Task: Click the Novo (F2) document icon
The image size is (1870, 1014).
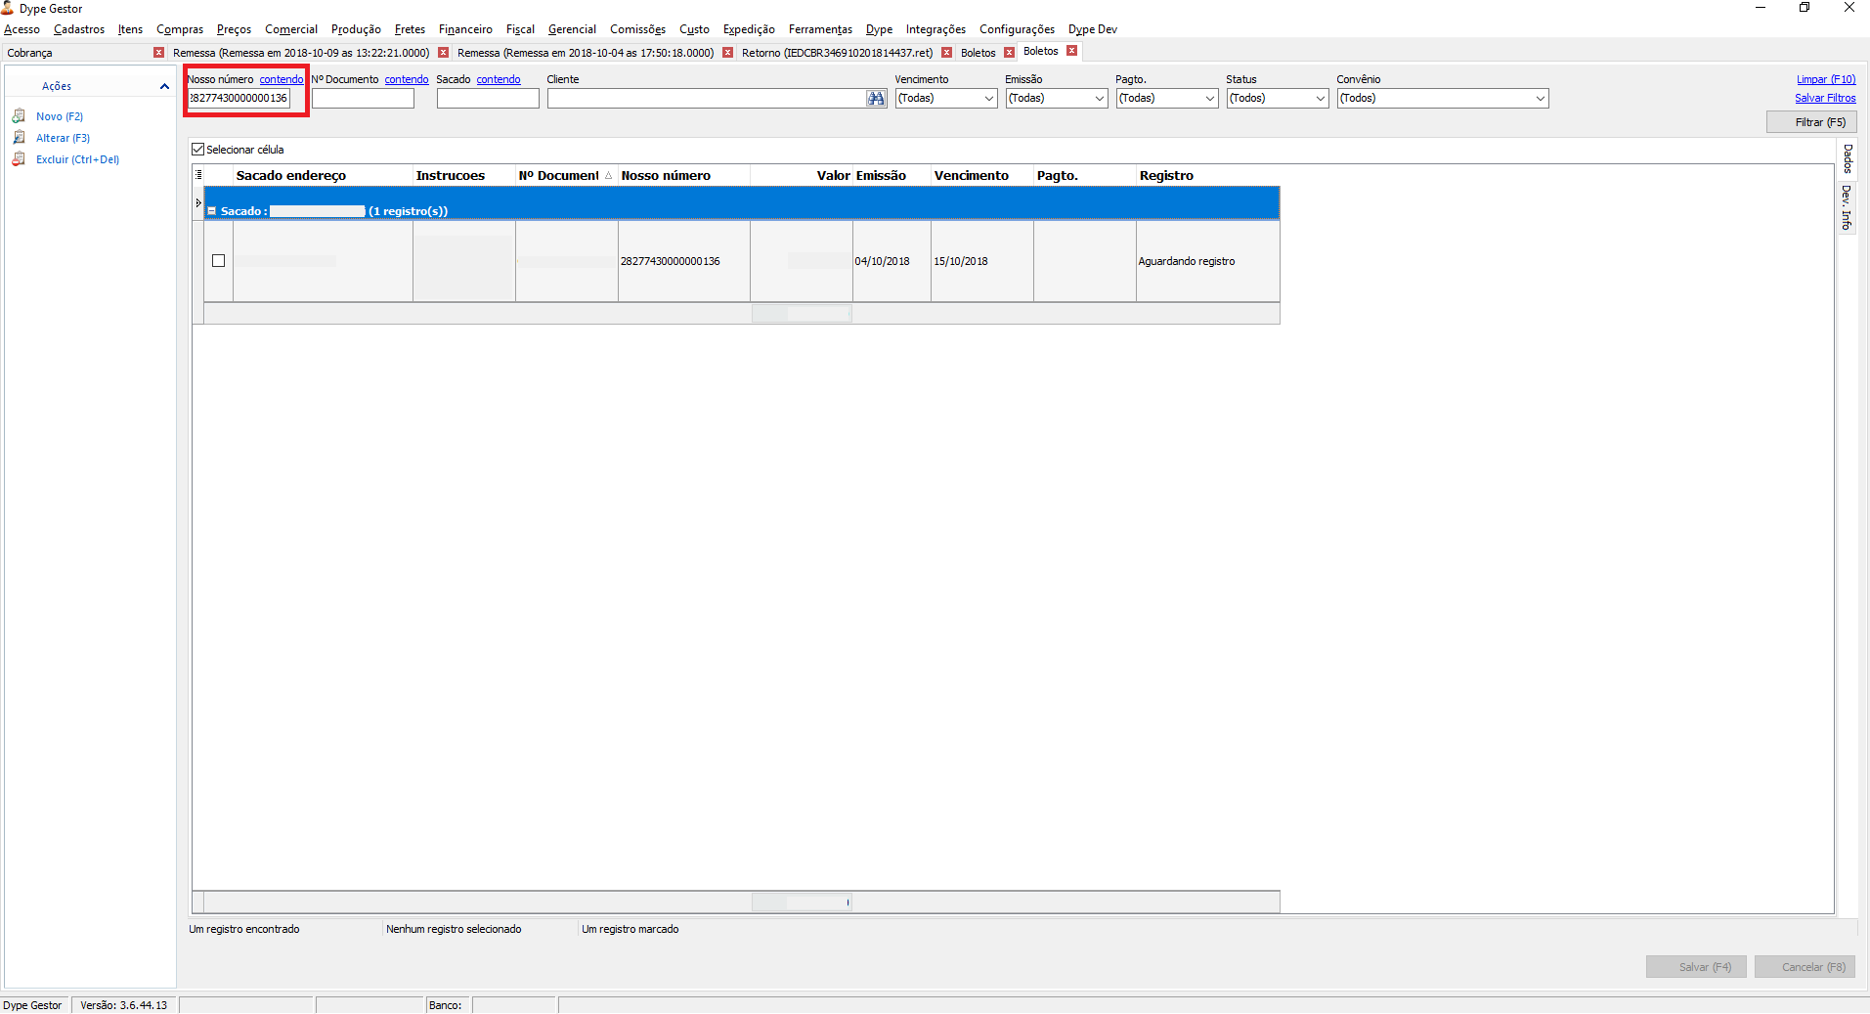Action: point(19,115)
